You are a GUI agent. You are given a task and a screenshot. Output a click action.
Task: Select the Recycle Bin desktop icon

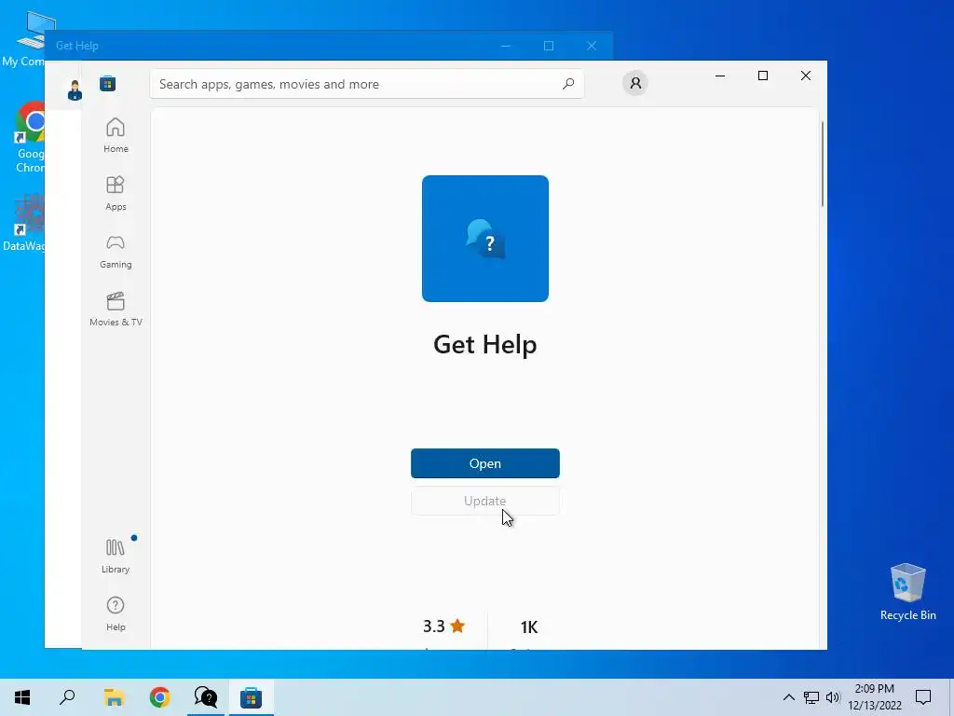click(x=907, y=592)
